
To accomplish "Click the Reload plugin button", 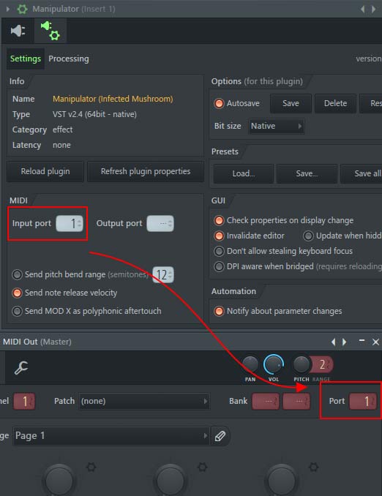I will (x=45, y=171).
